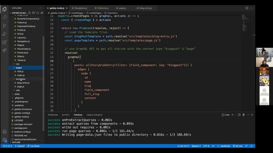Select top participant video thumbnail
This screenshot has width=273, height=153.
click(264, 53)
